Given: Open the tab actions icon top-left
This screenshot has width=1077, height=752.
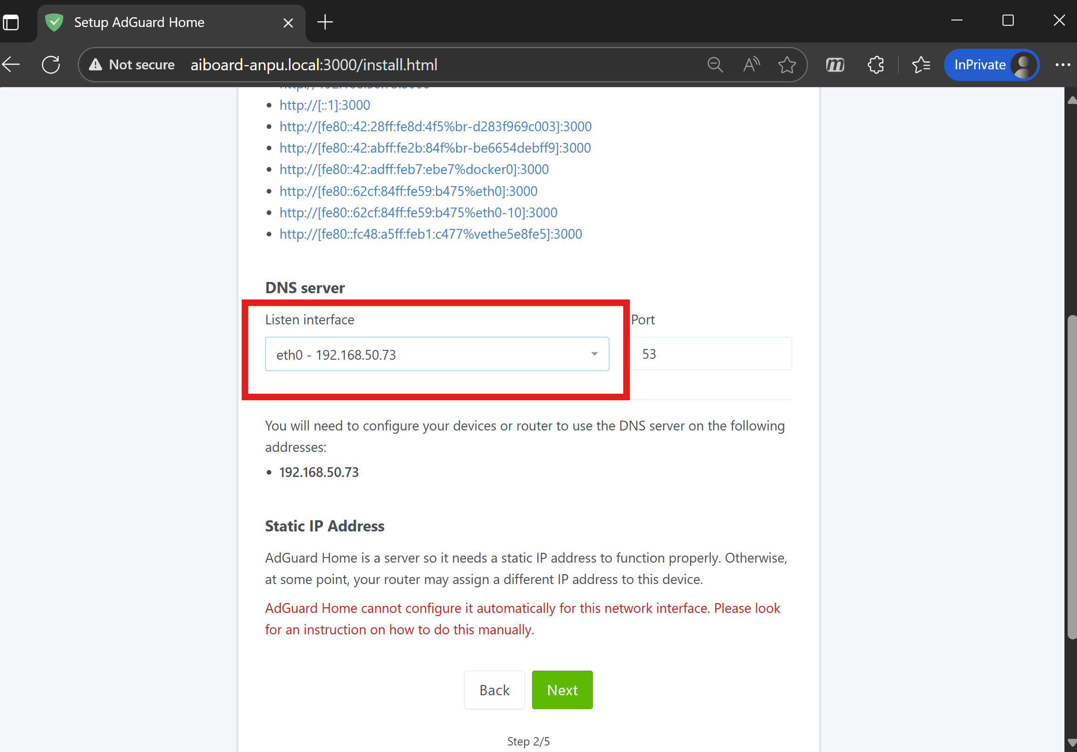Looking at the screenshot, I should coord(11,22).
